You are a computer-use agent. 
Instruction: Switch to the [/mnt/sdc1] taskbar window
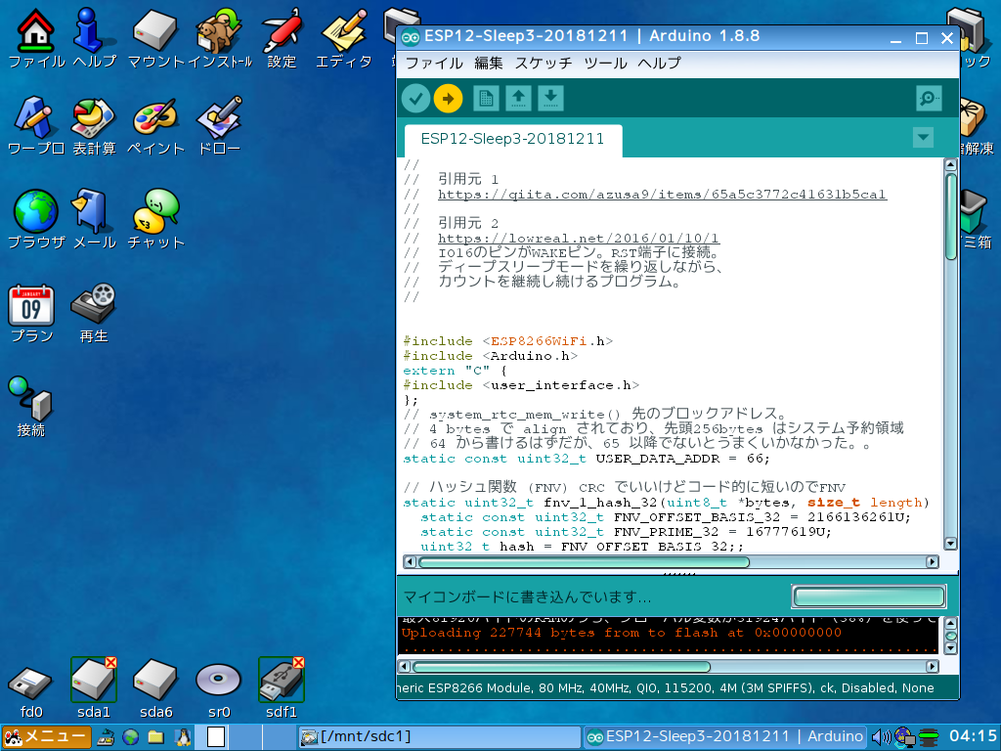[x=439, y=737]
